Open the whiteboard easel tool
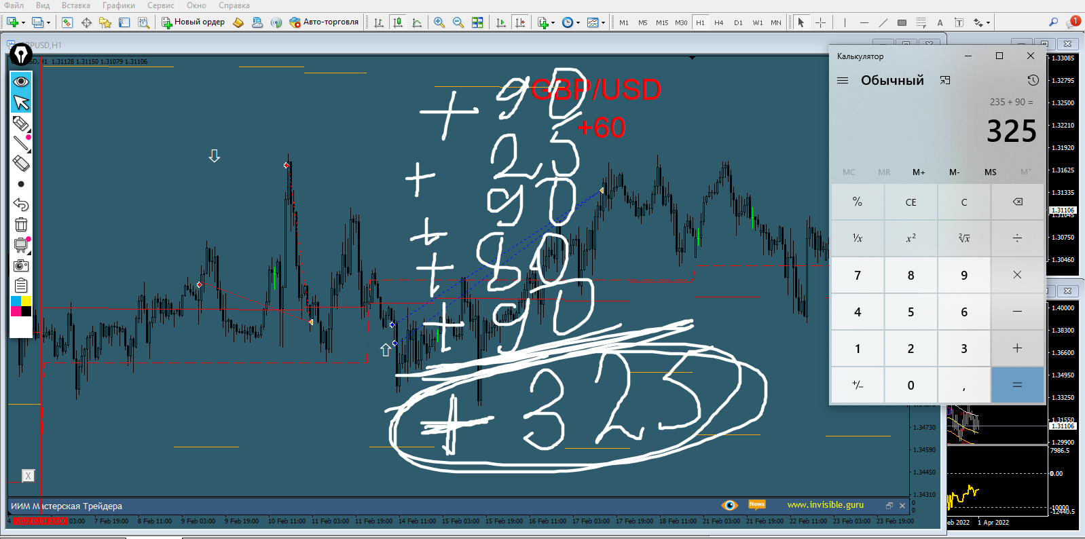1085x539 pixels. [21, 245]
